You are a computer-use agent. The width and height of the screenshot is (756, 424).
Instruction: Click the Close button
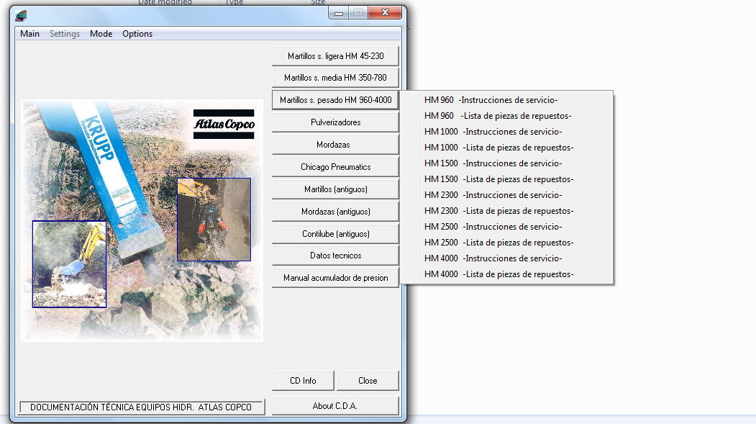(368, 381)
